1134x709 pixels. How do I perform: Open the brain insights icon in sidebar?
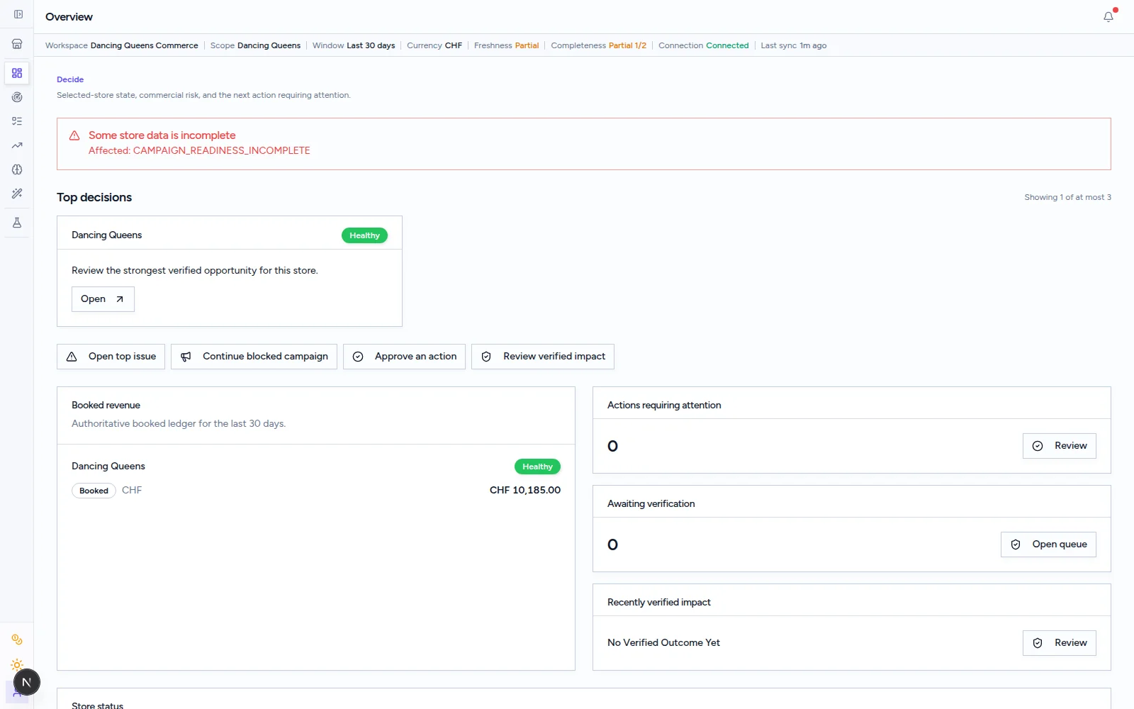(x=17, y=169)
